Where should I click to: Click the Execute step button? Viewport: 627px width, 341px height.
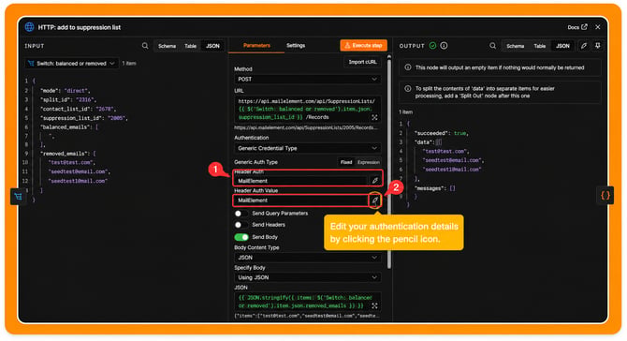(363, 46)
